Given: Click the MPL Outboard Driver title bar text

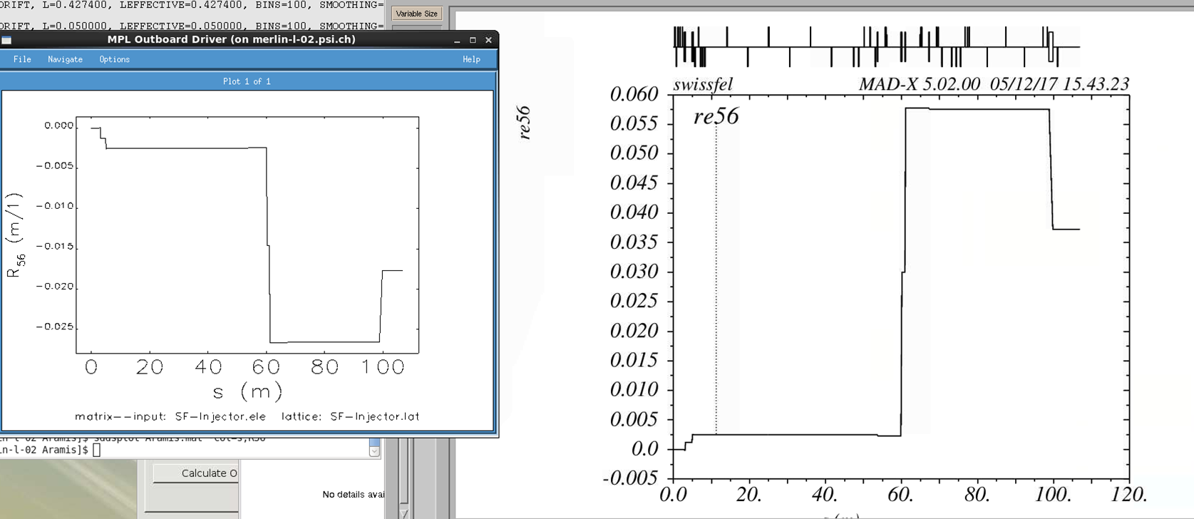Looking at the screenshot, I should (231, 39).
